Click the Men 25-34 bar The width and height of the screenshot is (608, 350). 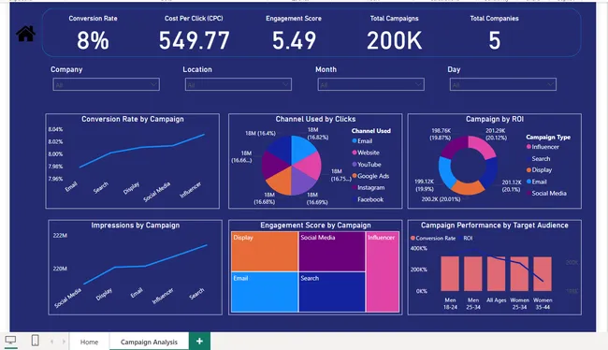pos(473,273)
